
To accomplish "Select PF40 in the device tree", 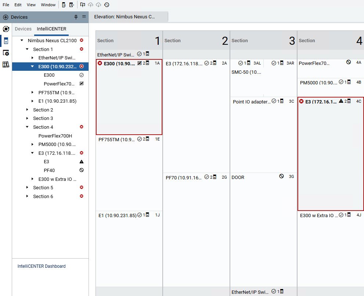I will click(49, 170).
